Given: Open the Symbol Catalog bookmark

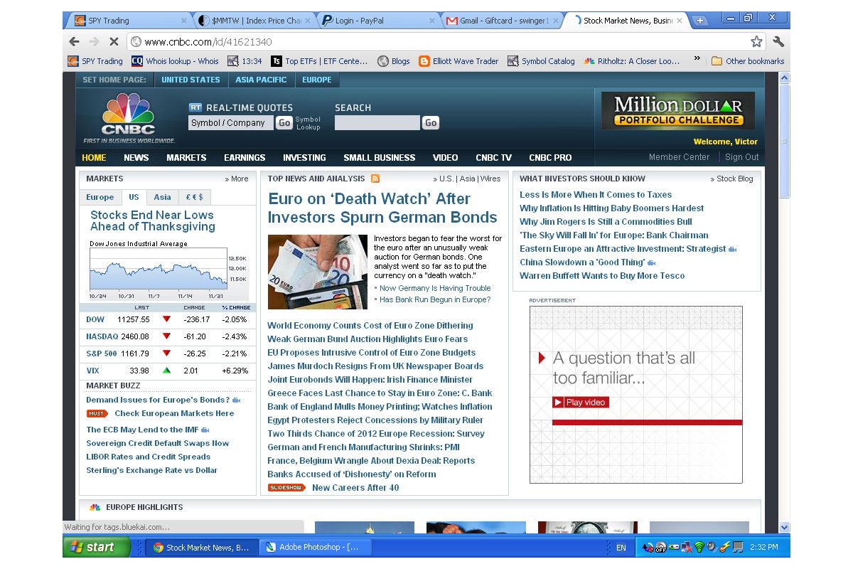Looking at the screenshot, I should tap(541, 61).
